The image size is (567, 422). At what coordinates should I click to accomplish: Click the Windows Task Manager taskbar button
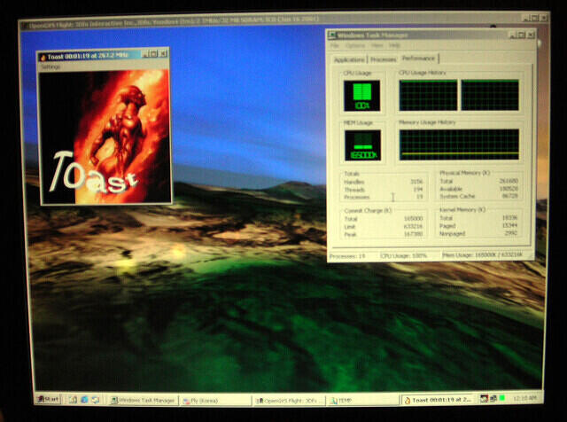click(144, 401)
